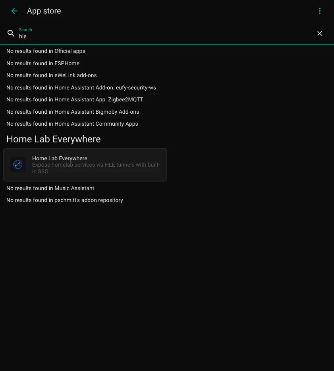
Task: Select the Zigbee2MQTT no-results entry
Action: [74, 99]
